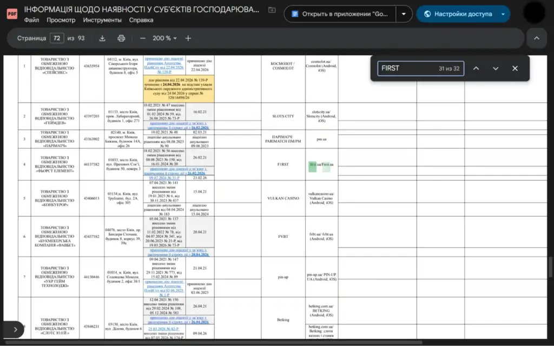The image size is (554, 346).
Task: Zoom in with the plus button
Action: [x=188, y=38]
